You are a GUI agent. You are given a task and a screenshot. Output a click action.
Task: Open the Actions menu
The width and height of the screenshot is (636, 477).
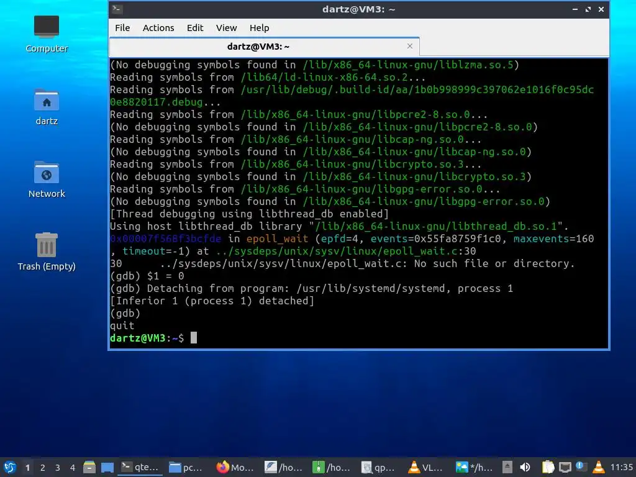158,28
